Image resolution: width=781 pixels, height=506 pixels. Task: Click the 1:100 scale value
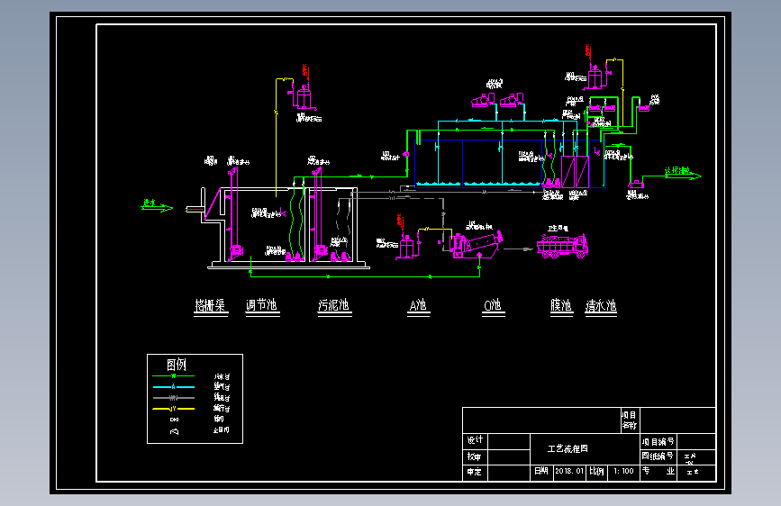coord(623,471)
